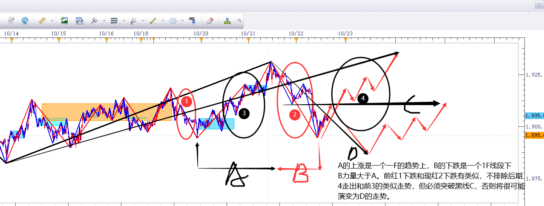Select the ruler measurement tool
The height and width of the screenshot is (206, 544).
click(42, 20)
